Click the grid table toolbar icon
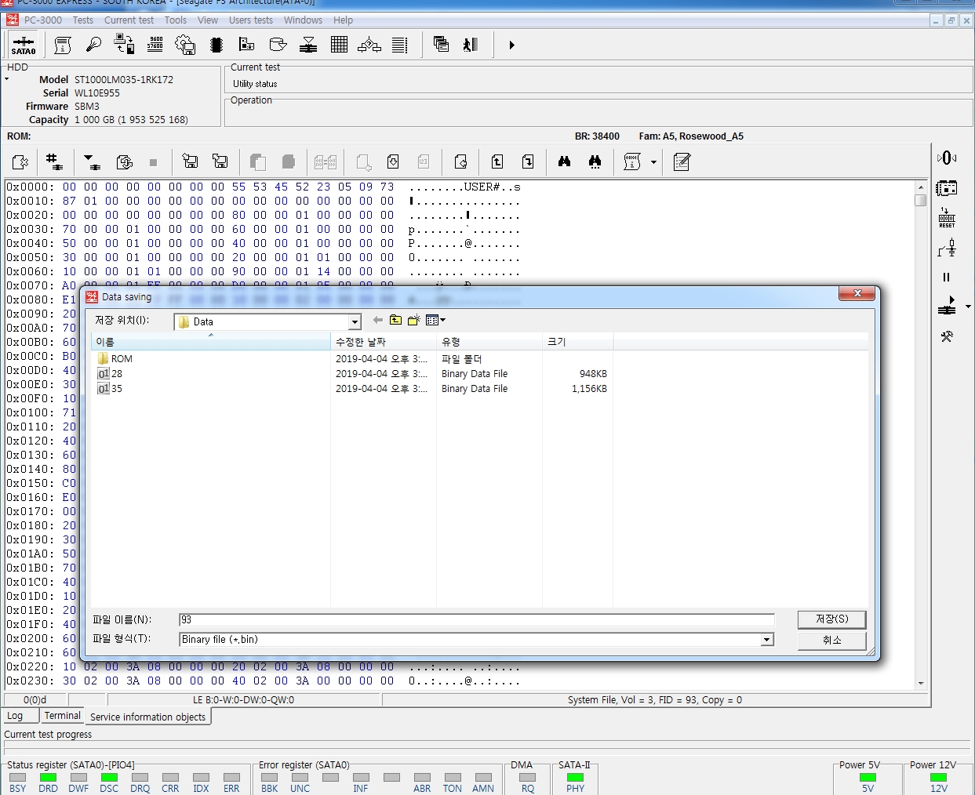The image size is (975, 795). pos(339,45)
